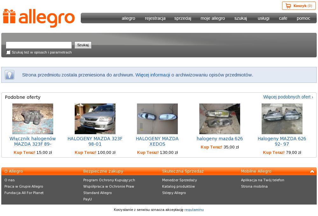Select sprzedaj in the top menu

point(183,18)
